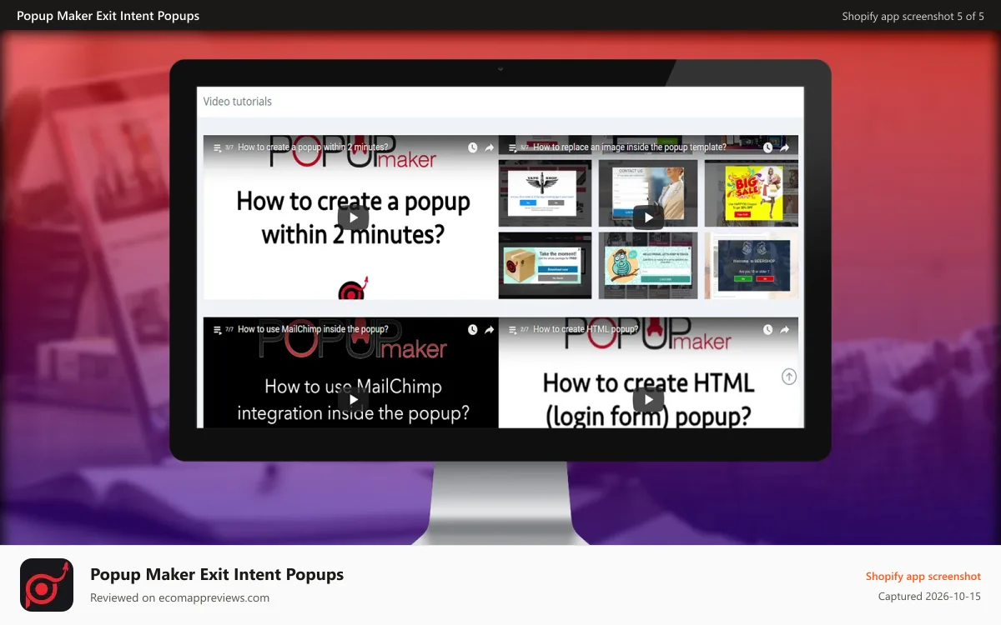Play the "How to use MailChimp" video

(x=354, y=400)
